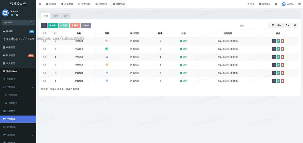Image resolution: width=303 pixels, height=143 pixels.
Task: Switch to the 全部 filter tab
Action: (x=46, y=16)
